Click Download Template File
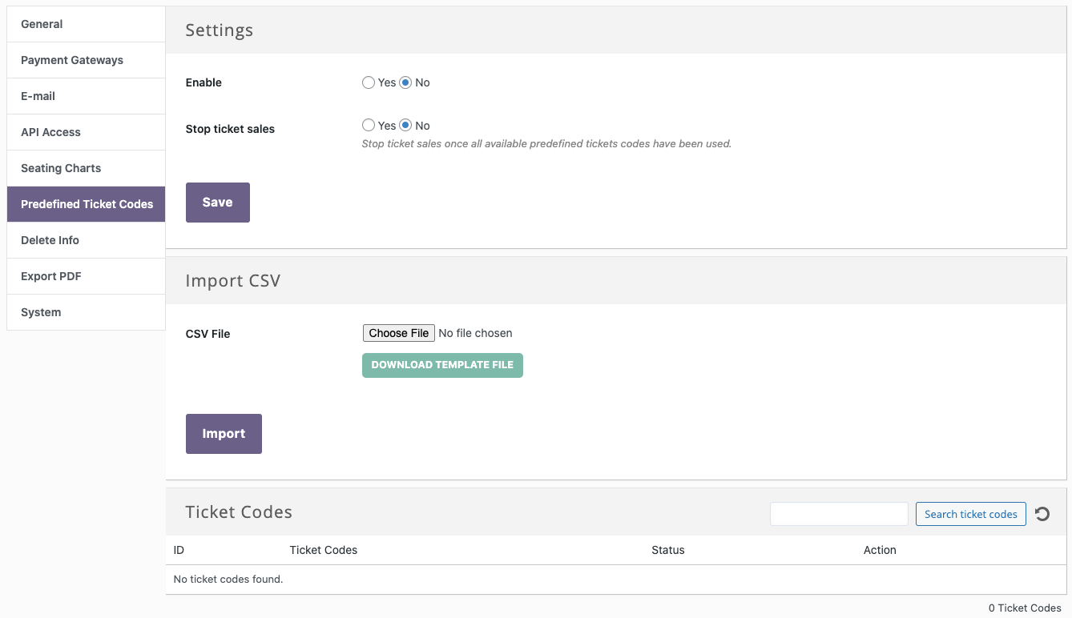Image resolution: width=1072 pixels, height=618 pixels. (442, 365)
